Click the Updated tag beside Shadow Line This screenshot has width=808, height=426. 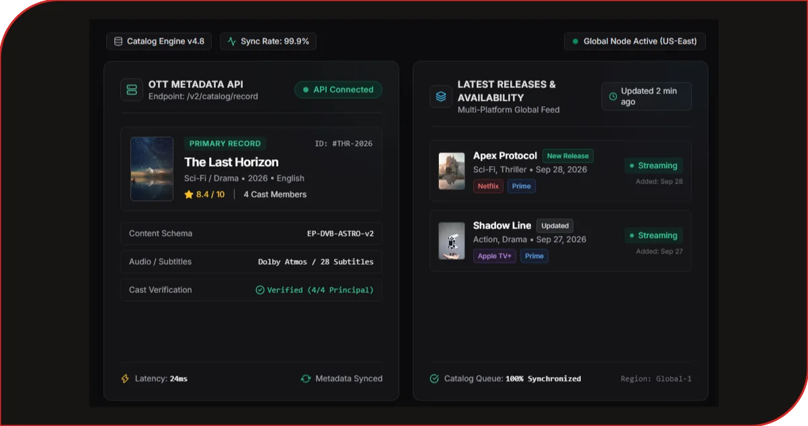pos(555,226)
